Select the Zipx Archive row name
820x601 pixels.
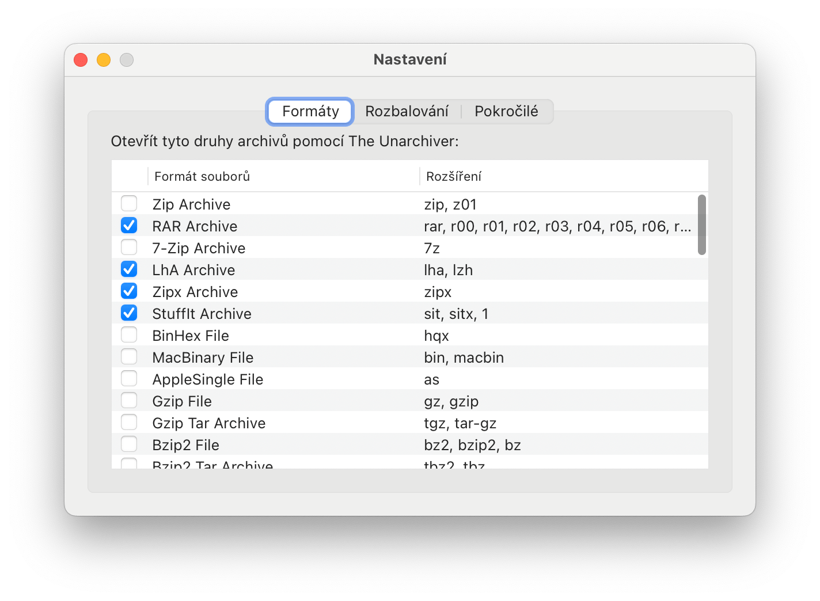click(195, 292)
